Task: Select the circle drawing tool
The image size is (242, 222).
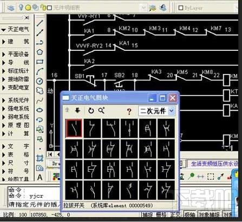Action: click(40, 81)
